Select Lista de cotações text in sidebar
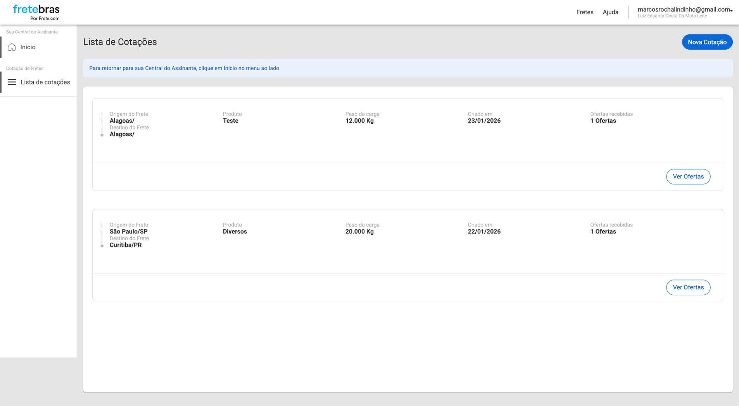The image size is (739, 406). point(45,82)
